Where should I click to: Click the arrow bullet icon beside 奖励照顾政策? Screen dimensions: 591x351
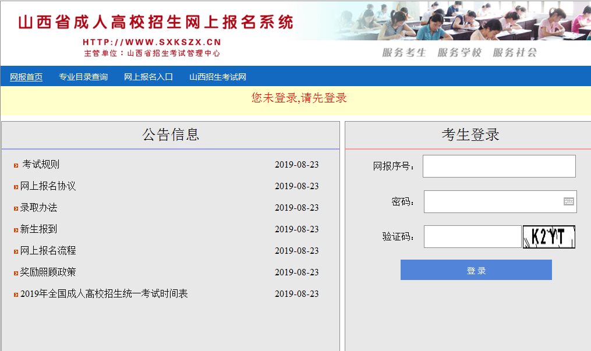[16, 273]
